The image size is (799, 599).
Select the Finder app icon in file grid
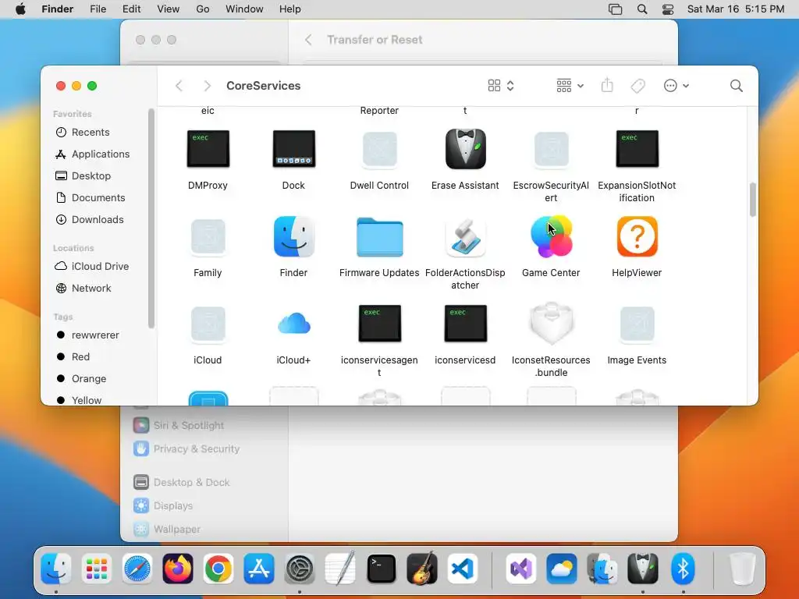293,236
